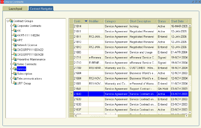Click the 'Service and Usage' description cell
201x128 pixels.
coord(143,52)
